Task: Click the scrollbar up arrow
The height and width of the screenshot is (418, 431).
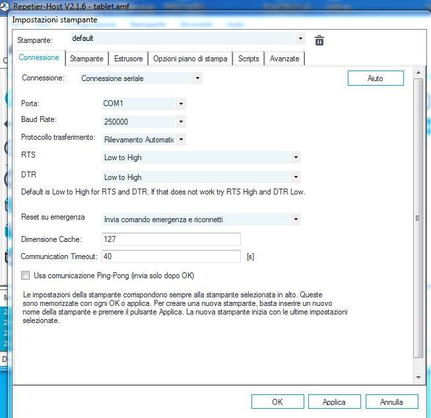Action: tap(418, 73)
